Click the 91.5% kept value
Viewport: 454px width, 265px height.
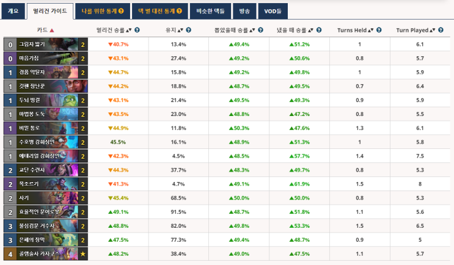[178, 212]
